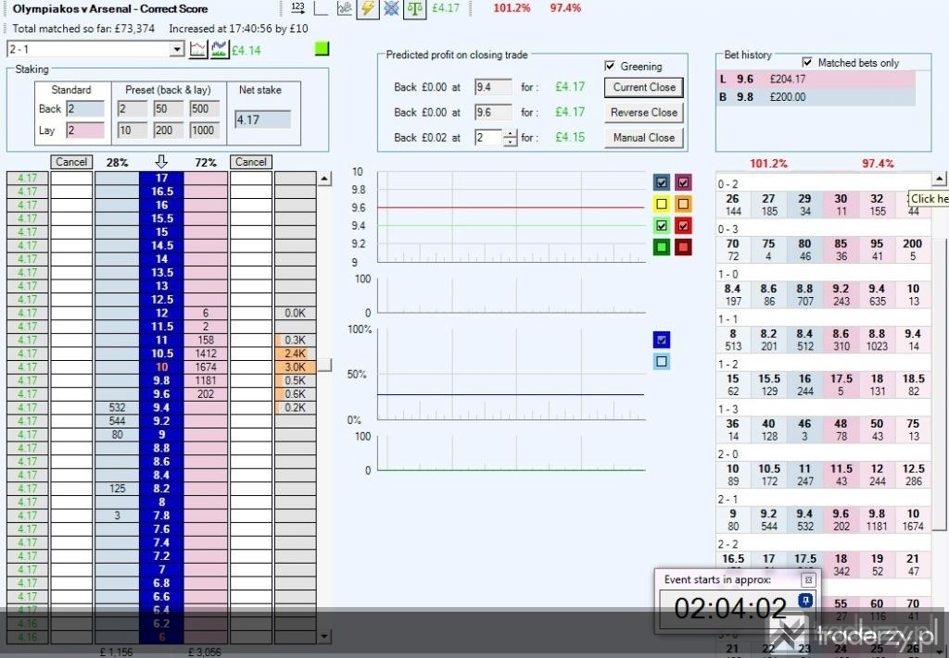The height and width of the screenshot is (658, 949).
Task: Click the 123 sequence arrow toolbar icon
Action: tap(297, 7)
